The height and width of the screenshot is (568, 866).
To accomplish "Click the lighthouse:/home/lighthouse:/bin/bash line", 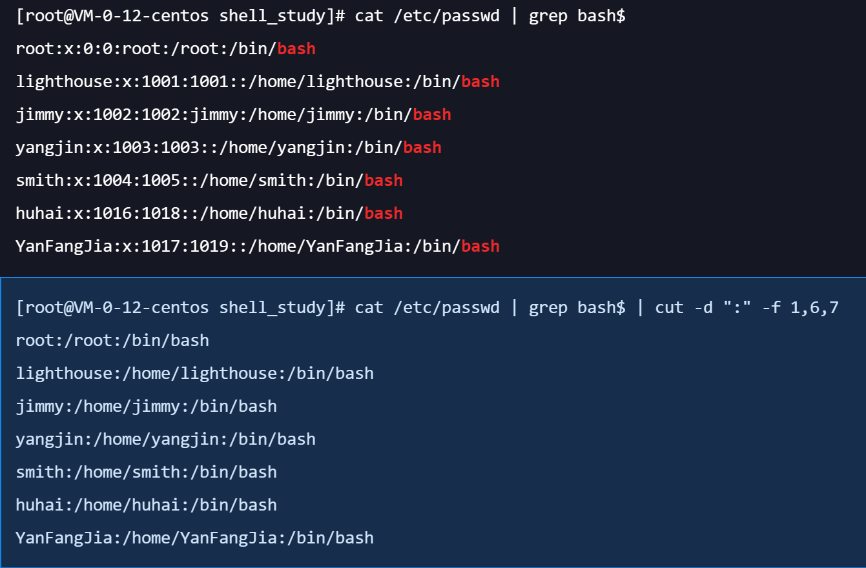I will [x=194, y=373].
